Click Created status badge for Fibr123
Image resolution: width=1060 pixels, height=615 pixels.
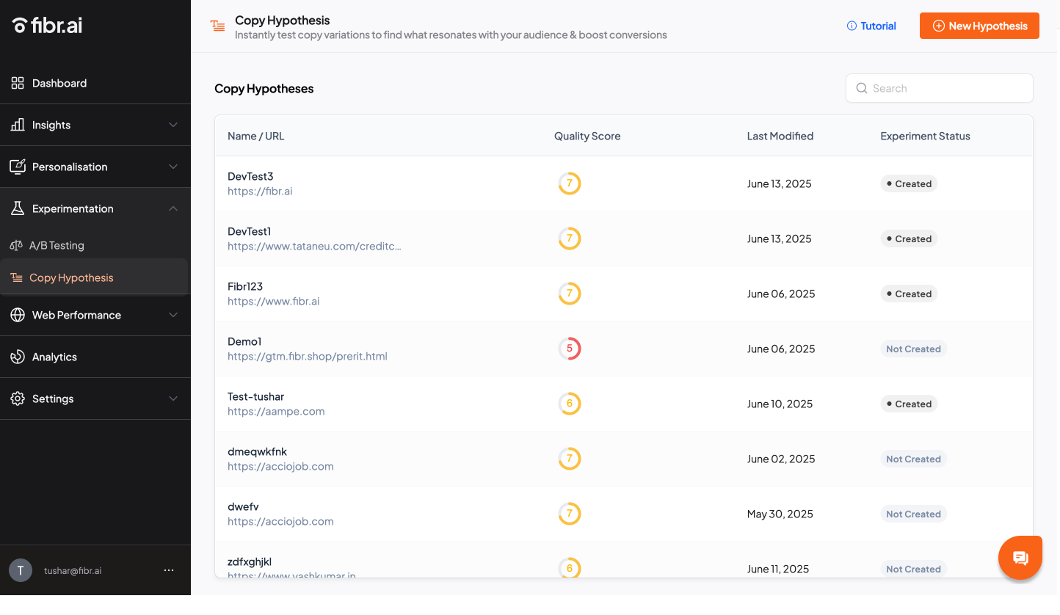(x=909, y=294)
